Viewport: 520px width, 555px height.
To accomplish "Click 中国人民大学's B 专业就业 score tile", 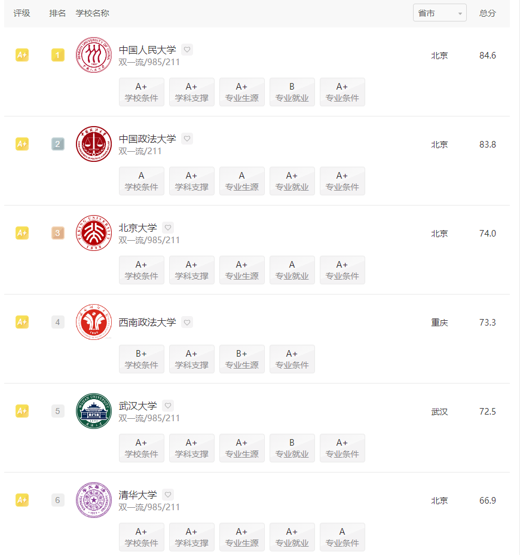I will (292, 92).
